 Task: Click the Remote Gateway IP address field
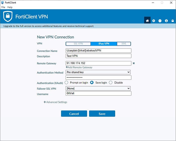[x=99, y=63]
